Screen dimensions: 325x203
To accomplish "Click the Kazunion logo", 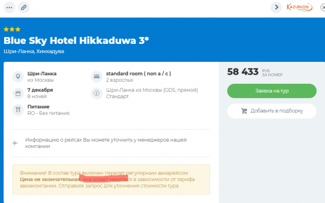I will point(299,7).
